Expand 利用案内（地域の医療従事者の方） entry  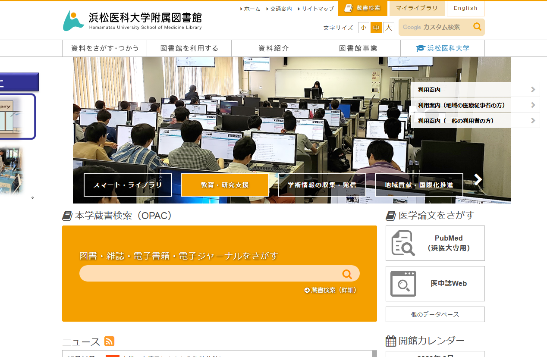[533, 105]
